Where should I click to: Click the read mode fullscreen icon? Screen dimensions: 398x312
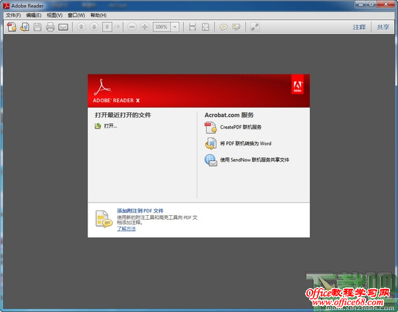point(255,27)
